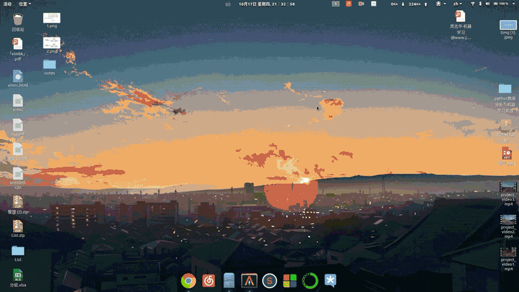Open the python数据分析与机器学习 folder
The height and width of the screenshot is (292, 519).
[x=505, y=88]
